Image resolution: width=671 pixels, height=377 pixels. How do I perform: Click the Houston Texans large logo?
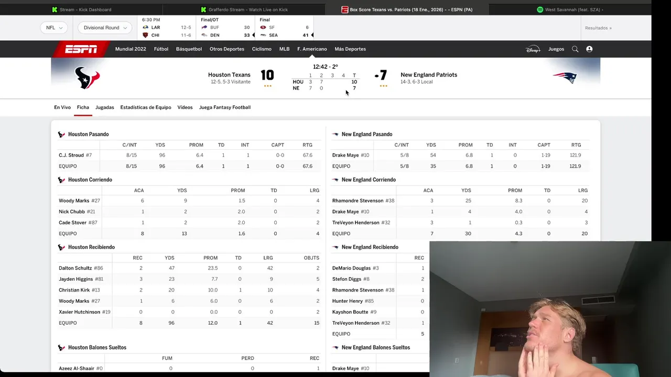pos(87,78)
